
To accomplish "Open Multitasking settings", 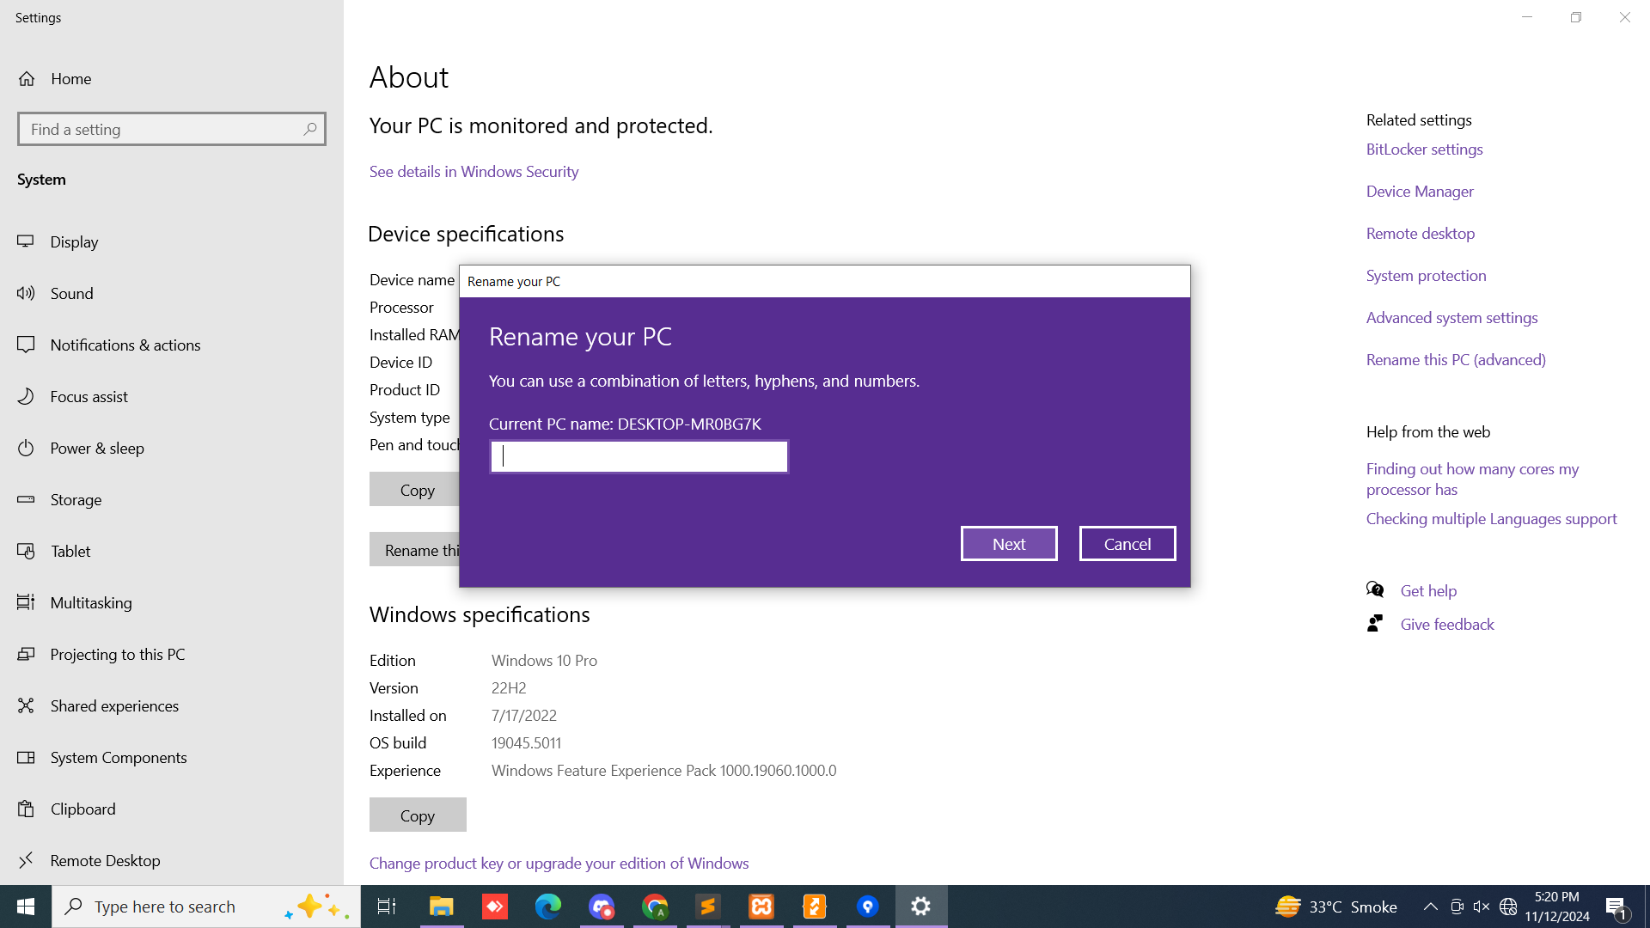I will click(x=91, y=602).
